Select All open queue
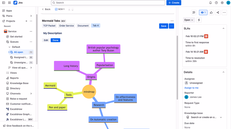Screen dimensions: 231x129 (21, 52)
